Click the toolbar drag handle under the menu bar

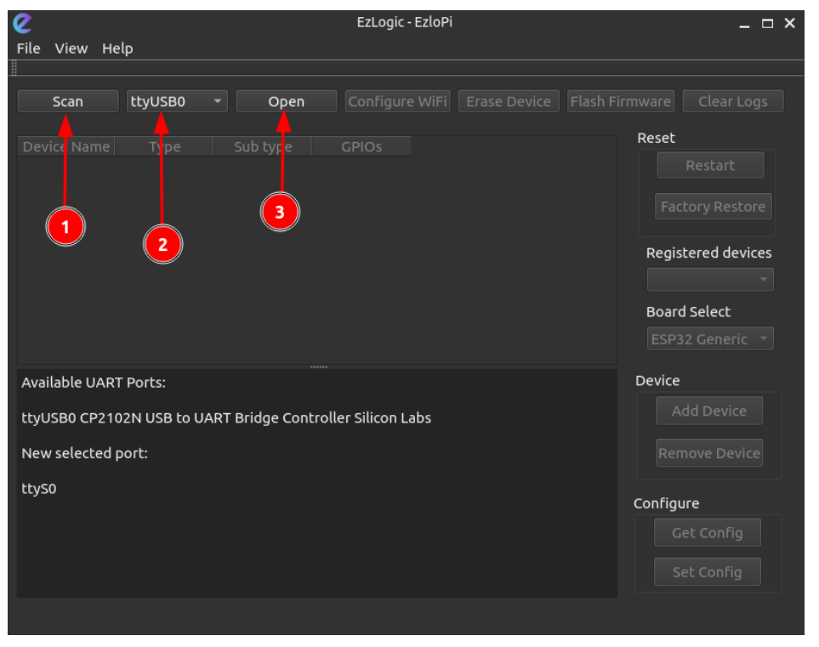click(x=14, y=68)
